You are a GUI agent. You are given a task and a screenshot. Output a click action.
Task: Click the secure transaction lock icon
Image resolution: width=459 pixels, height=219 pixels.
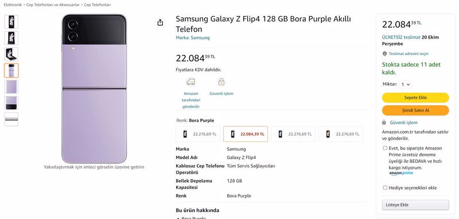tap(221, 82)
